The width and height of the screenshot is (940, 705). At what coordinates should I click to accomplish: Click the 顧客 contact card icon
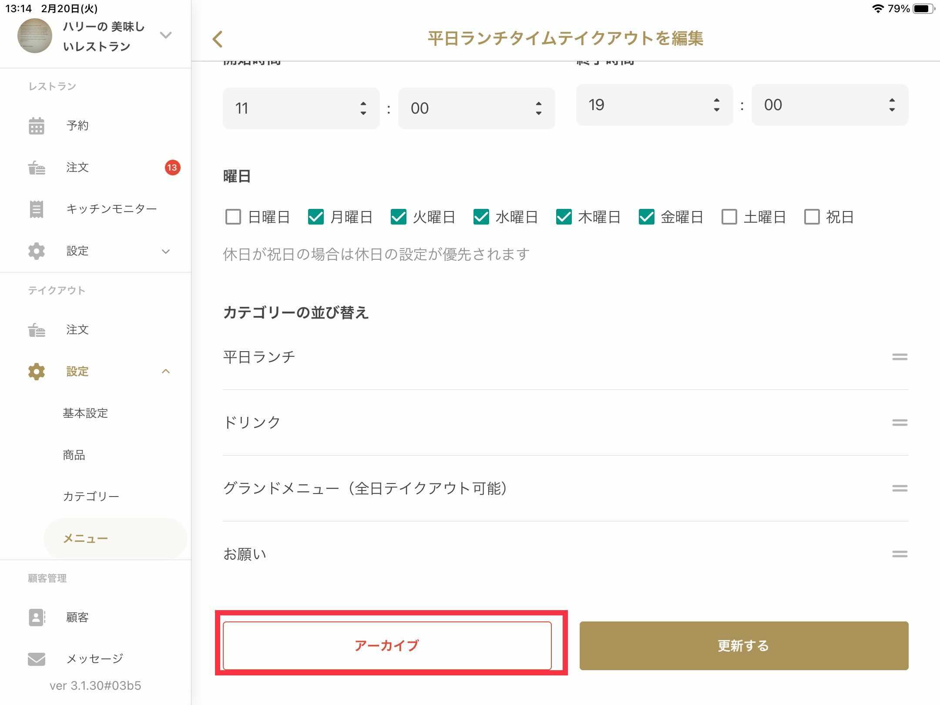coord(37,617)
